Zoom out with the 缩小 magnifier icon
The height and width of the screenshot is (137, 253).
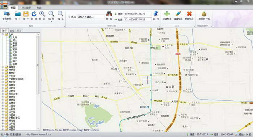pyautogui.click(x=60, y=14)
